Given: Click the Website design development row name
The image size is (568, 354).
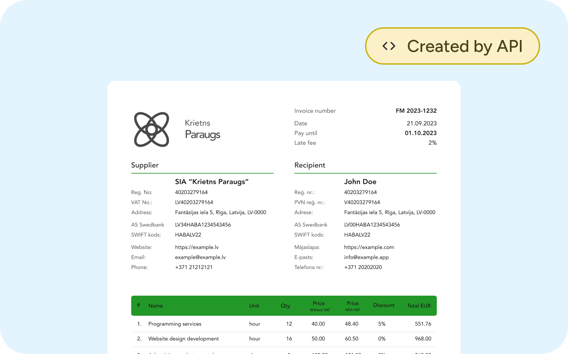Looking at the screenshot, I should pos(184,339).
